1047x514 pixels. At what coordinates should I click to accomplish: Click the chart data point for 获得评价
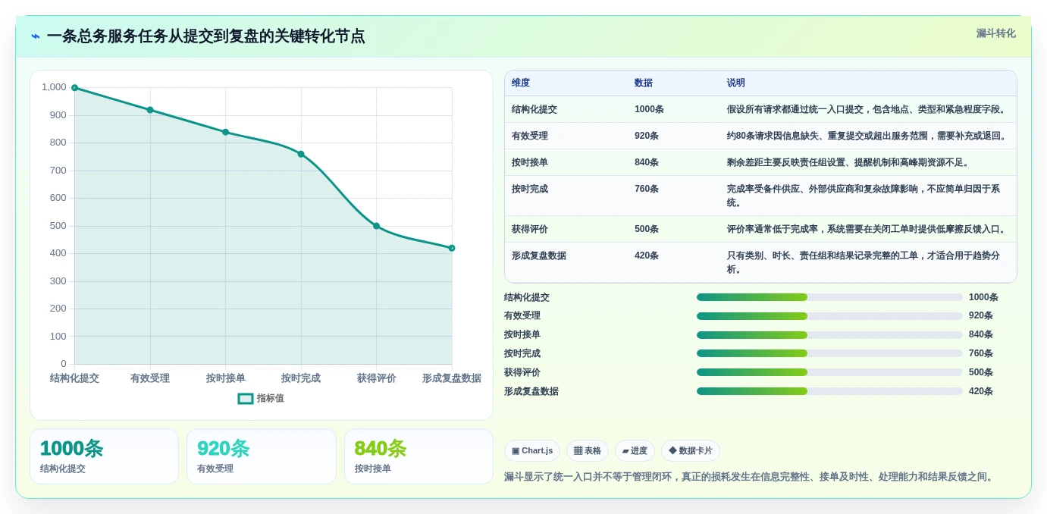pos(376,226)
